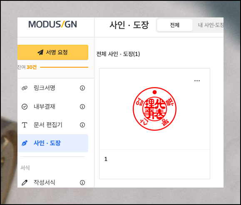This screenshot has height=205, width=241.
Task: Click the checkmark circle icon beside 내부결재
Action: tap(25, 107)
